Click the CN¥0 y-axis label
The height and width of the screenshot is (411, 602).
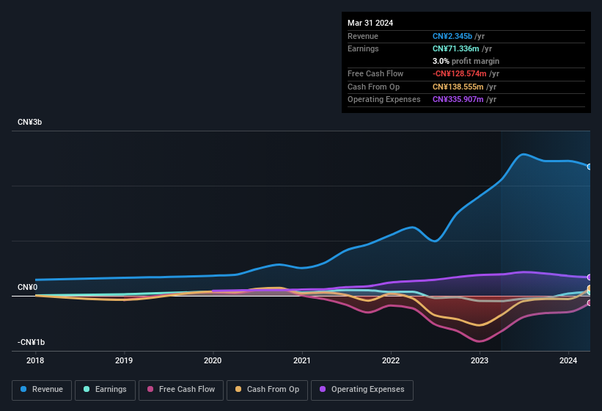coord(27,287)
